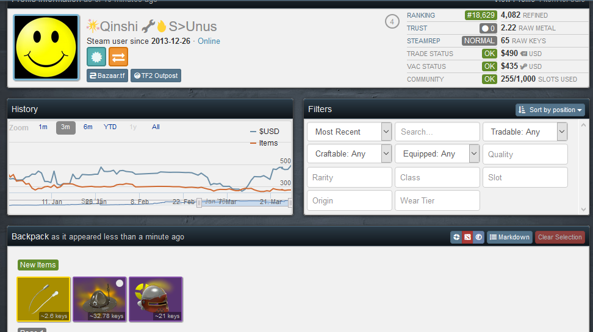Open the Most Recent dropdown

pyautogui.click(x=349, y=132)
